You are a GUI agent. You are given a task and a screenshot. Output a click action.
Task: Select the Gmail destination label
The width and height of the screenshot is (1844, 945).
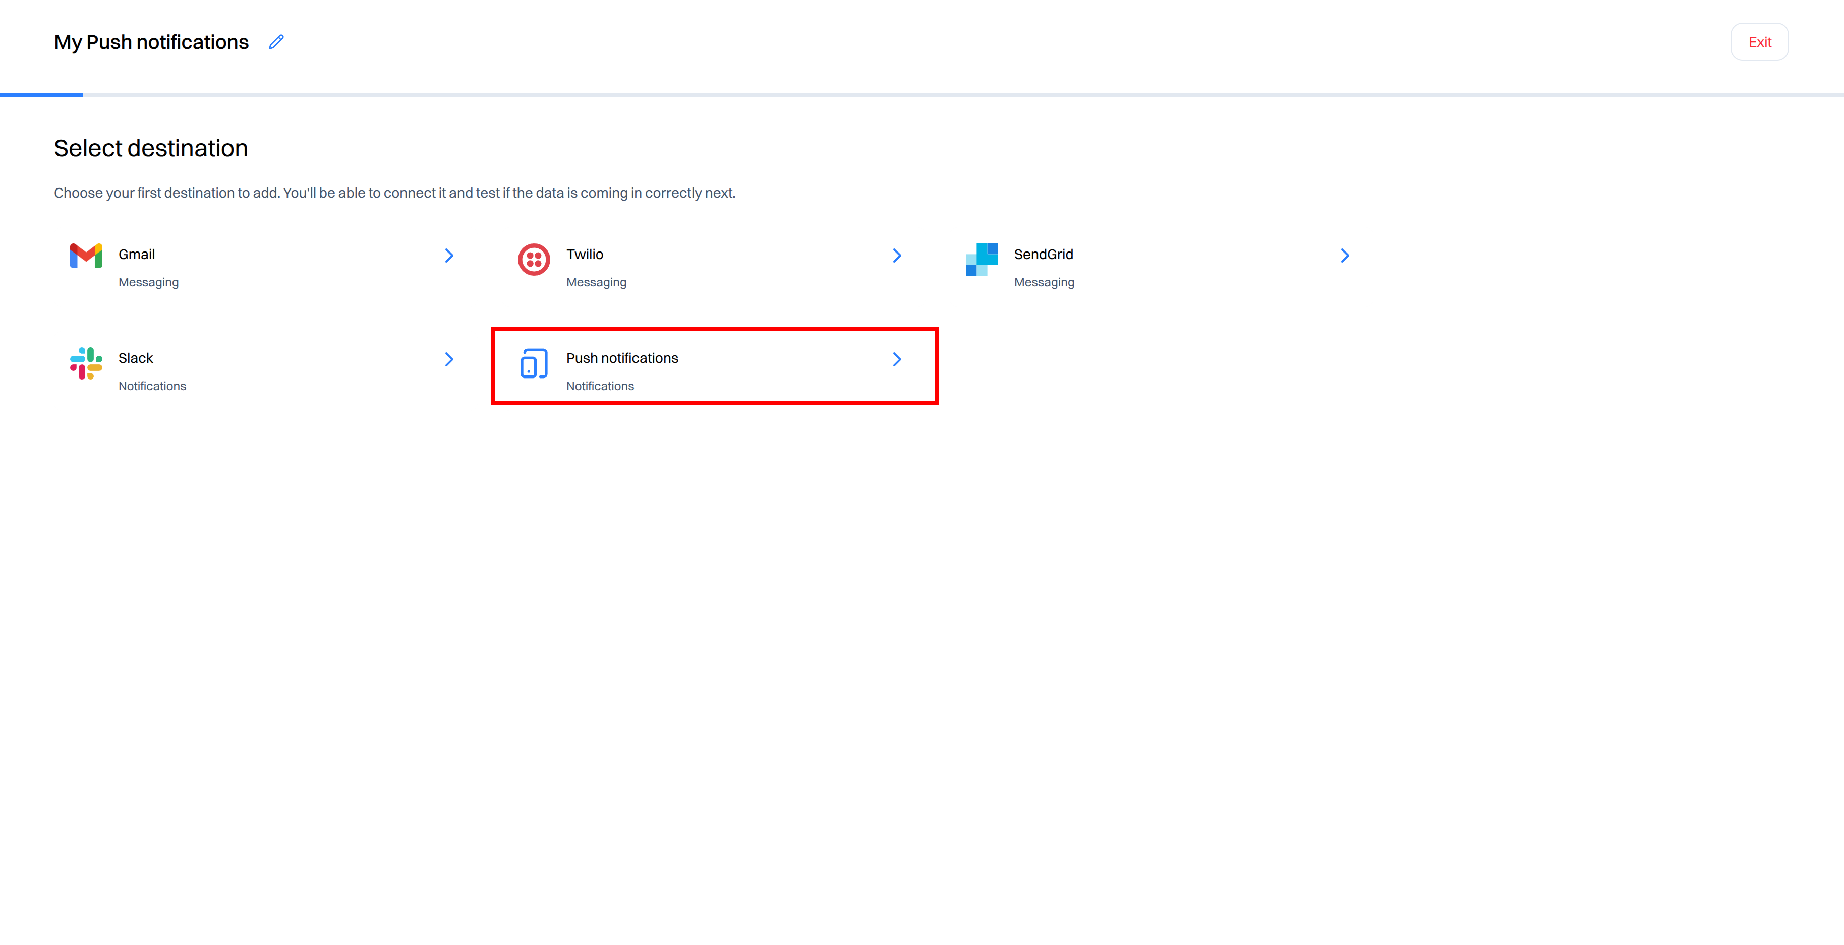(x=137, y=254)
